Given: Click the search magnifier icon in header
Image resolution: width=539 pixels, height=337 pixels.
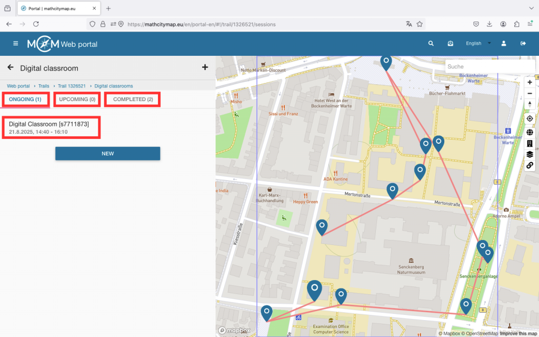Looking at the screenshot, I should click(x=431, y=44).
